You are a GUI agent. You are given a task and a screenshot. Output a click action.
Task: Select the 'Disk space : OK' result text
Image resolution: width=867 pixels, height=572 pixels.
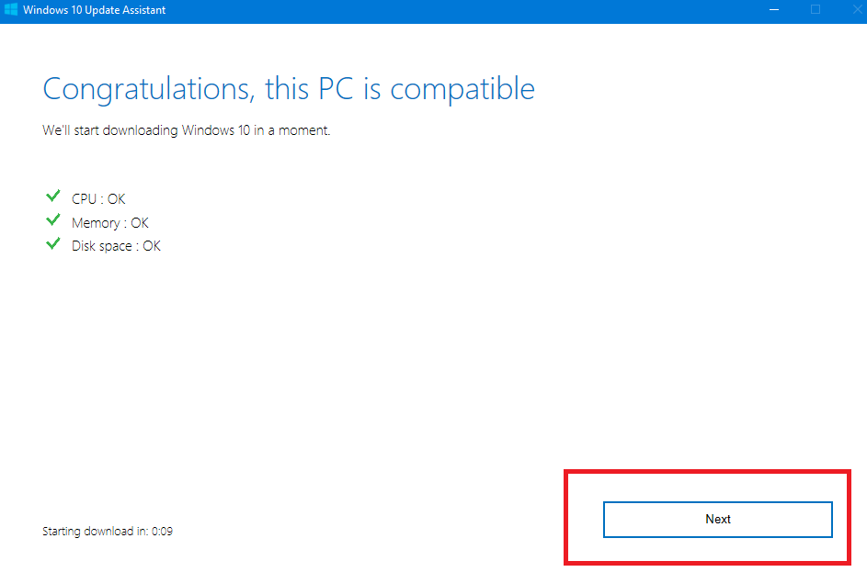click(x=116, y=246)
